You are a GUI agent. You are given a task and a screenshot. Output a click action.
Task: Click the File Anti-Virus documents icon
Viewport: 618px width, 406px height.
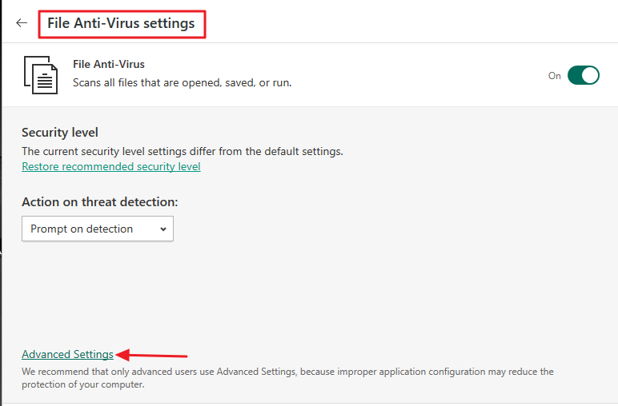(41, 74)
